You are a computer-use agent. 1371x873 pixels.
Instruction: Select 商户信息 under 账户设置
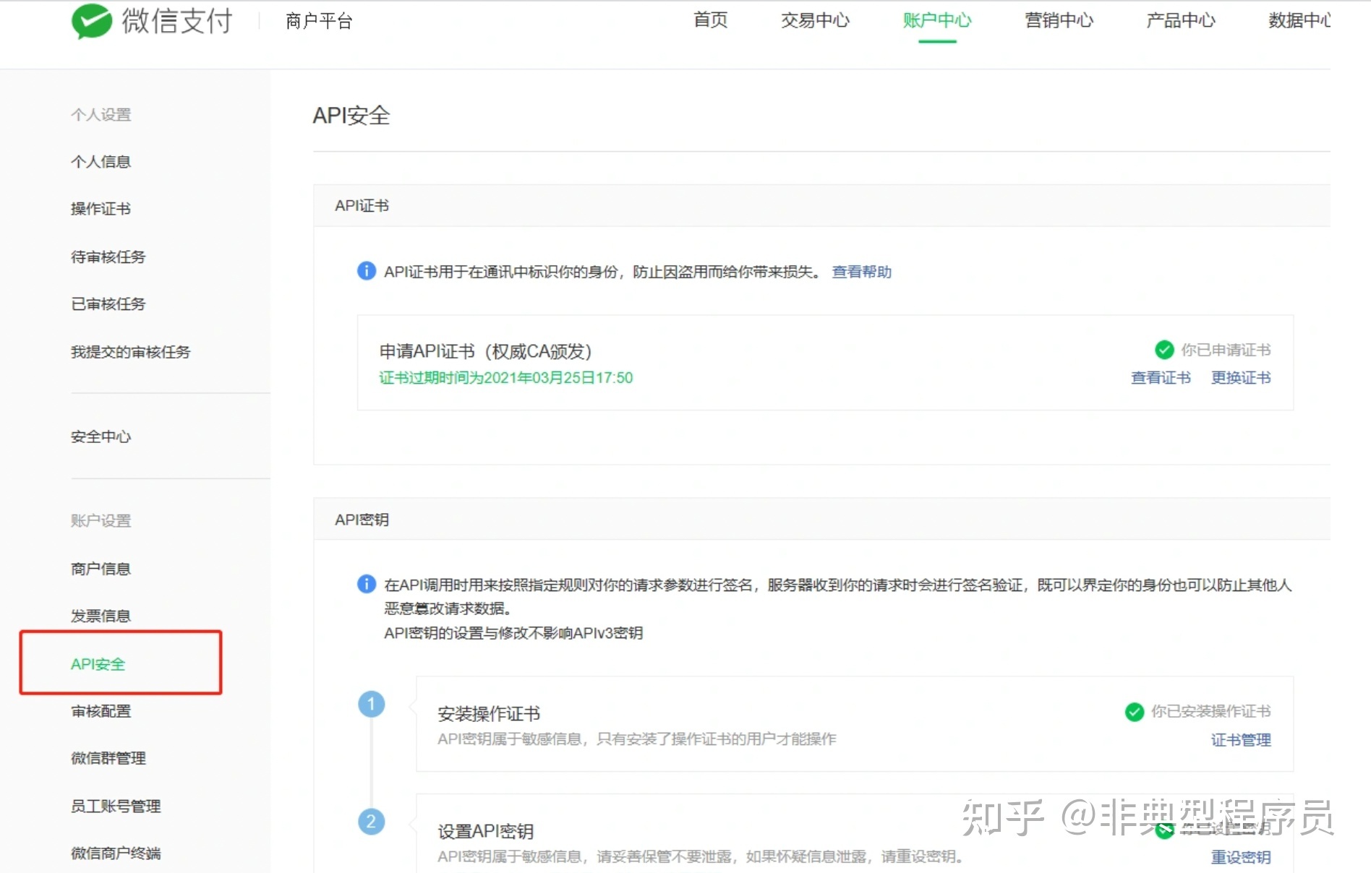pyautogui.click(x=101, y=568)
